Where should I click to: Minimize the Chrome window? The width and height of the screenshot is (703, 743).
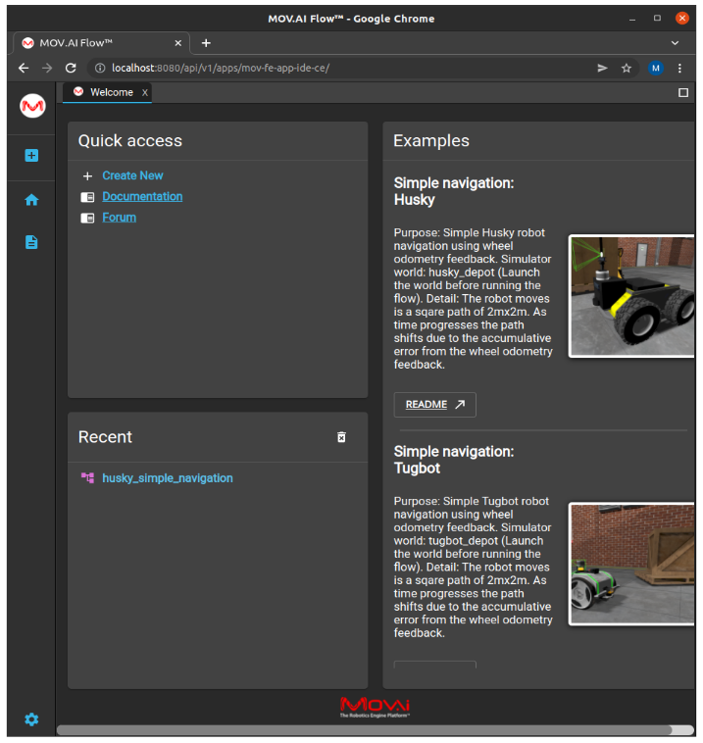click(x=632, y=19)
